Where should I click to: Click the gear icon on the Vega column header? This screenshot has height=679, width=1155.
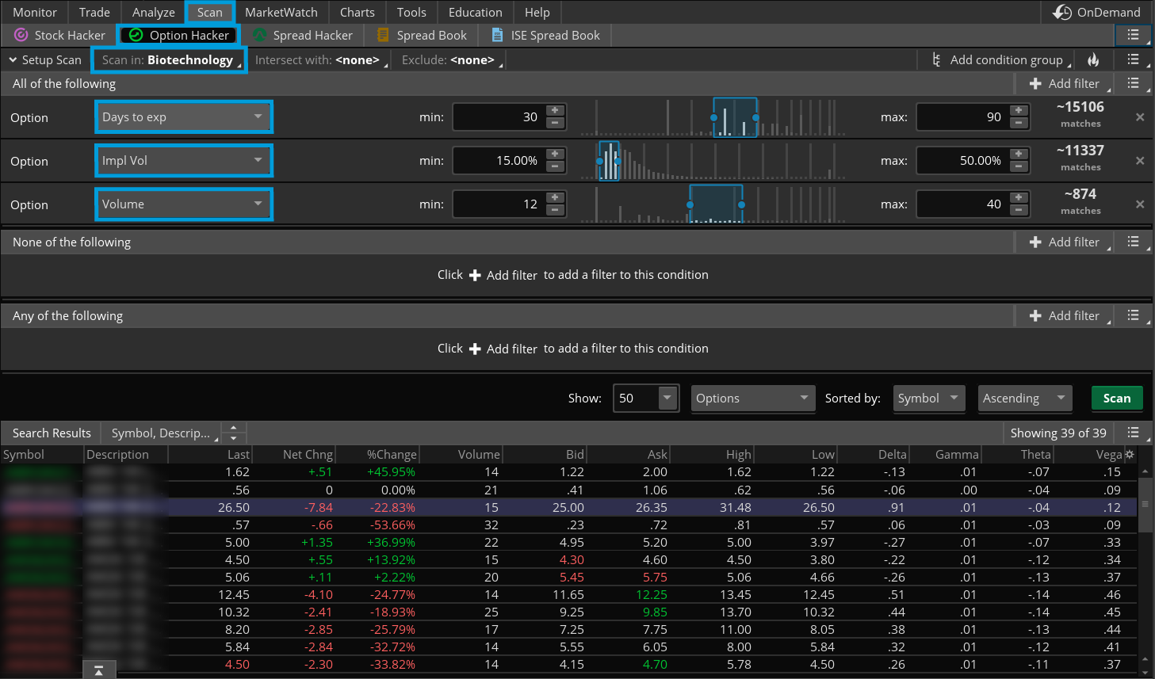click(1129, 454)
